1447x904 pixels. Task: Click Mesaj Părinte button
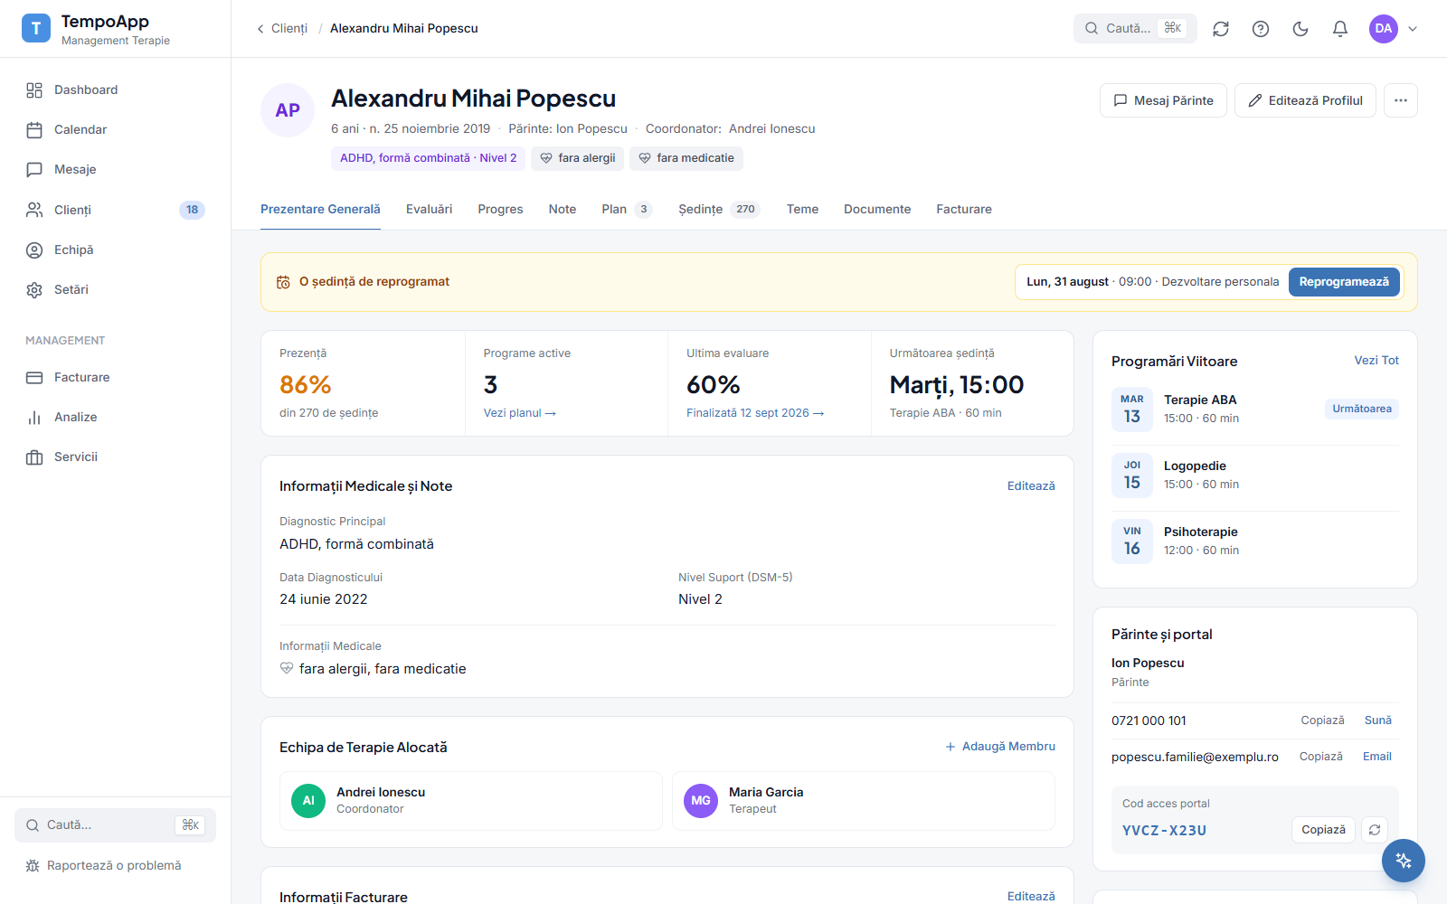pos(1163,100)
